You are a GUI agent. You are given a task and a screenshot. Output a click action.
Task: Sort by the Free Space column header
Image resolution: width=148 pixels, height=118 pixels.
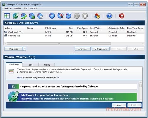(x=81, y=28)
